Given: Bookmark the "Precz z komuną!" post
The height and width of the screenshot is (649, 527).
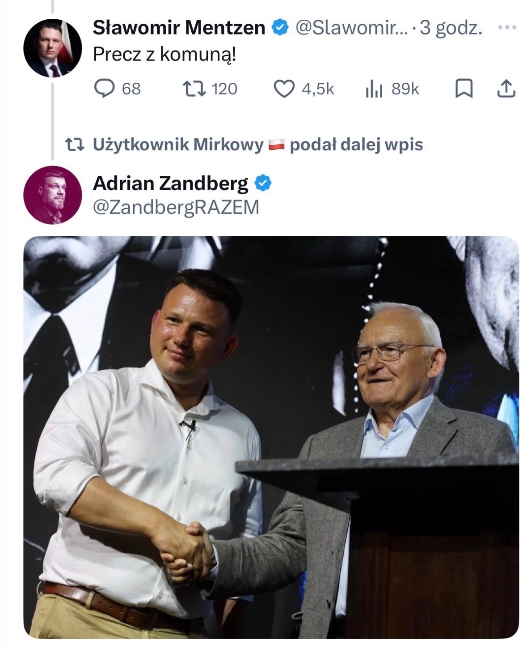Looking at the screenshot, I should (464, 89).
